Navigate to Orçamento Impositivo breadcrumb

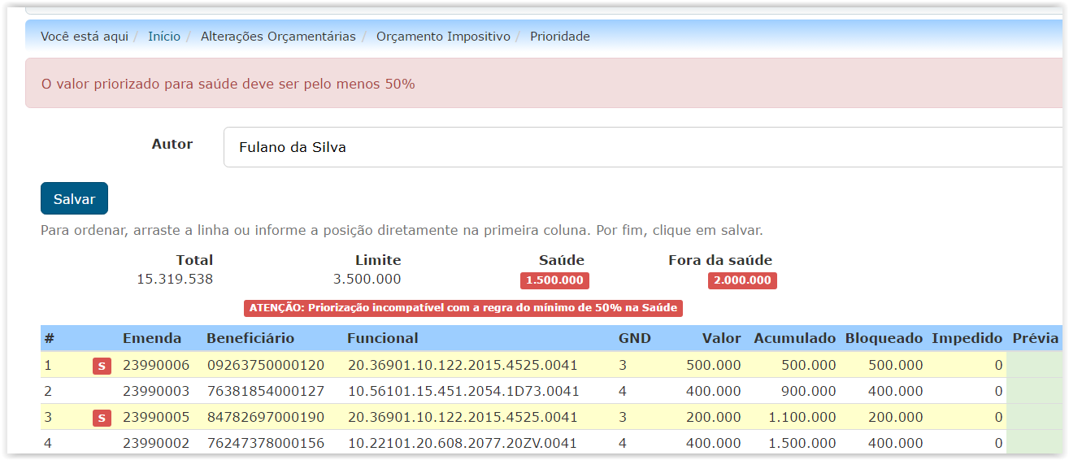(x=443, y=37)
